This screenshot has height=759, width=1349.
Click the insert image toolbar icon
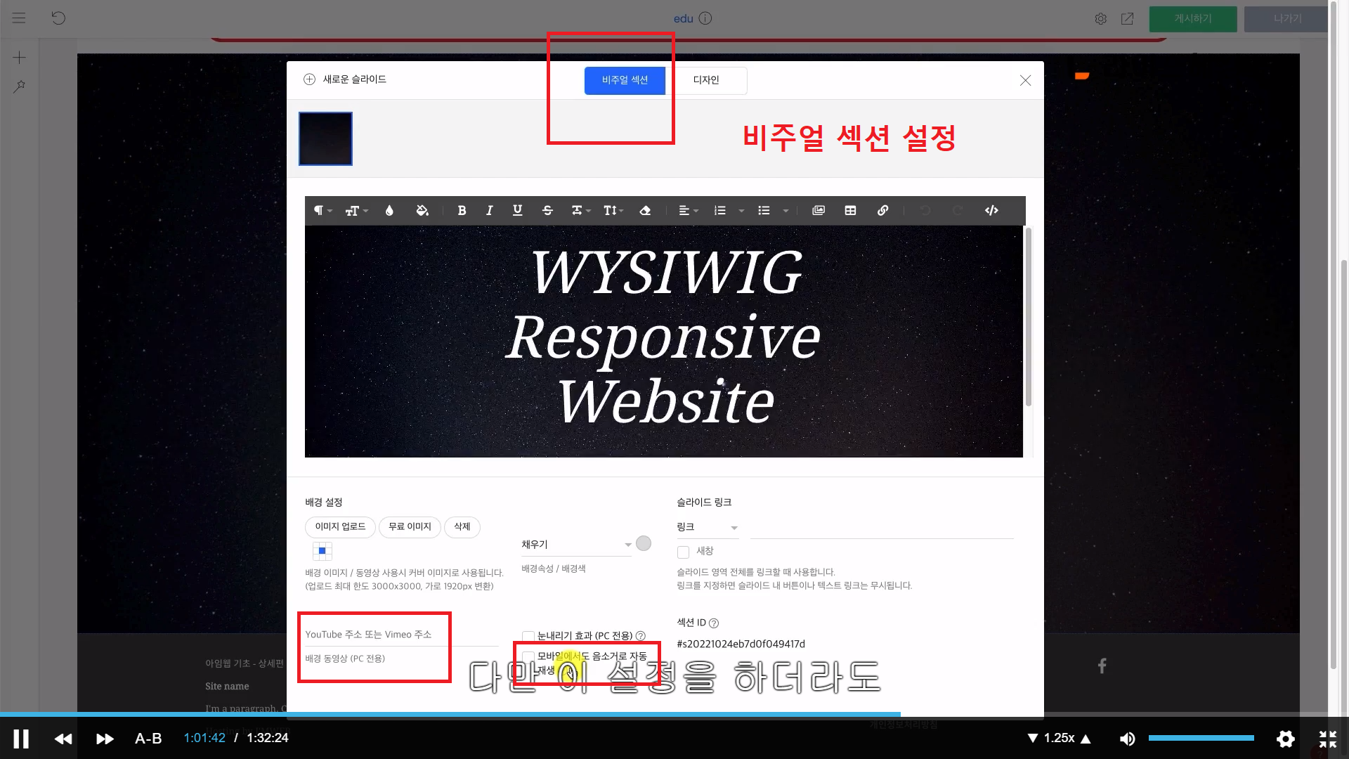pos(819,210)
